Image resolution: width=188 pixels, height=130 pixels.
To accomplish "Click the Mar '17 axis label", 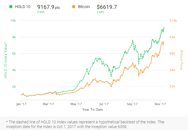I will coord(48,104).
